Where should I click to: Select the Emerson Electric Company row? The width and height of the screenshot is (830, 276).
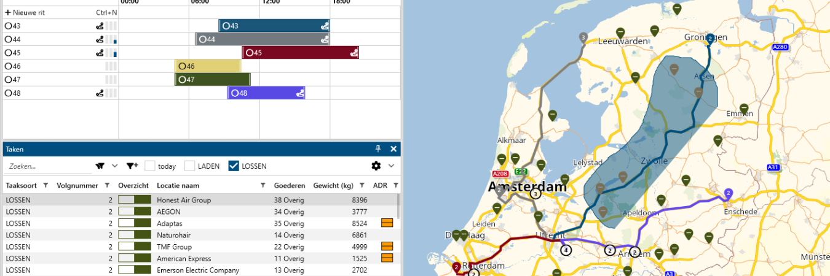[200, 270]
